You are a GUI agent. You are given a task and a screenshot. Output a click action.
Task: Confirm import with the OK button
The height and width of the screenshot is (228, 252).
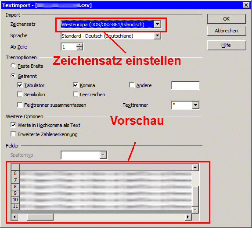(227, 19)
